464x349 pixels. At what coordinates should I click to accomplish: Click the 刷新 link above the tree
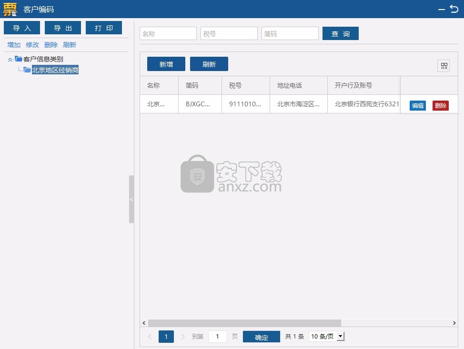70,44
